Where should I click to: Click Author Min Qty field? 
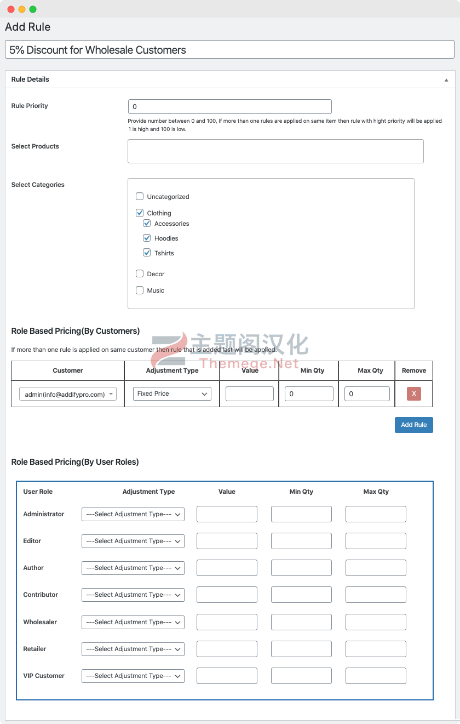(301, 568)
